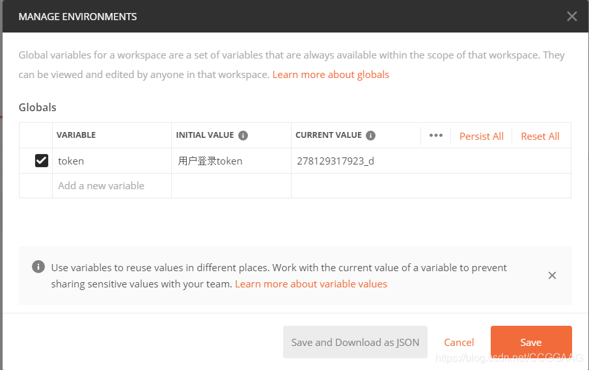Viewport: 589px width, 370px height.
Task: Click Add a new variable field
Action: [112, 186]
